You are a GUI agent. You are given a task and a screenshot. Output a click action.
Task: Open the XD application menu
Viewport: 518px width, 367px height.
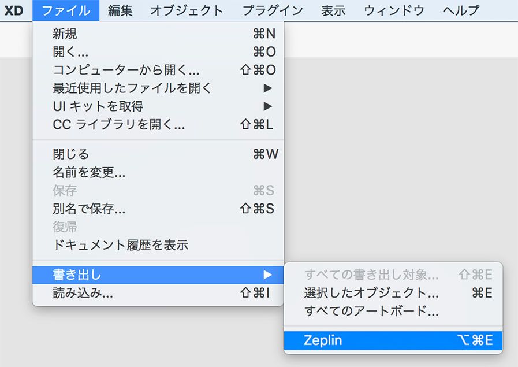click(14, 10)
